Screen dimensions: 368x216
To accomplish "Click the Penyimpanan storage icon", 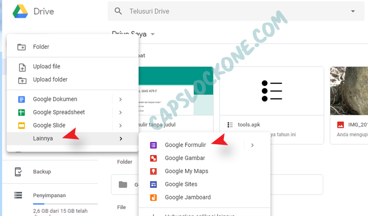I will tap(18, 195).
